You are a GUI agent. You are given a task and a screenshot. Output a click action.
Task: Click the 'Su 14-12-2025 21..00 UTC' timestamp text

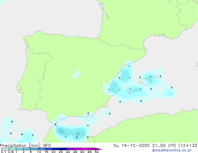(x=145, y=146)
